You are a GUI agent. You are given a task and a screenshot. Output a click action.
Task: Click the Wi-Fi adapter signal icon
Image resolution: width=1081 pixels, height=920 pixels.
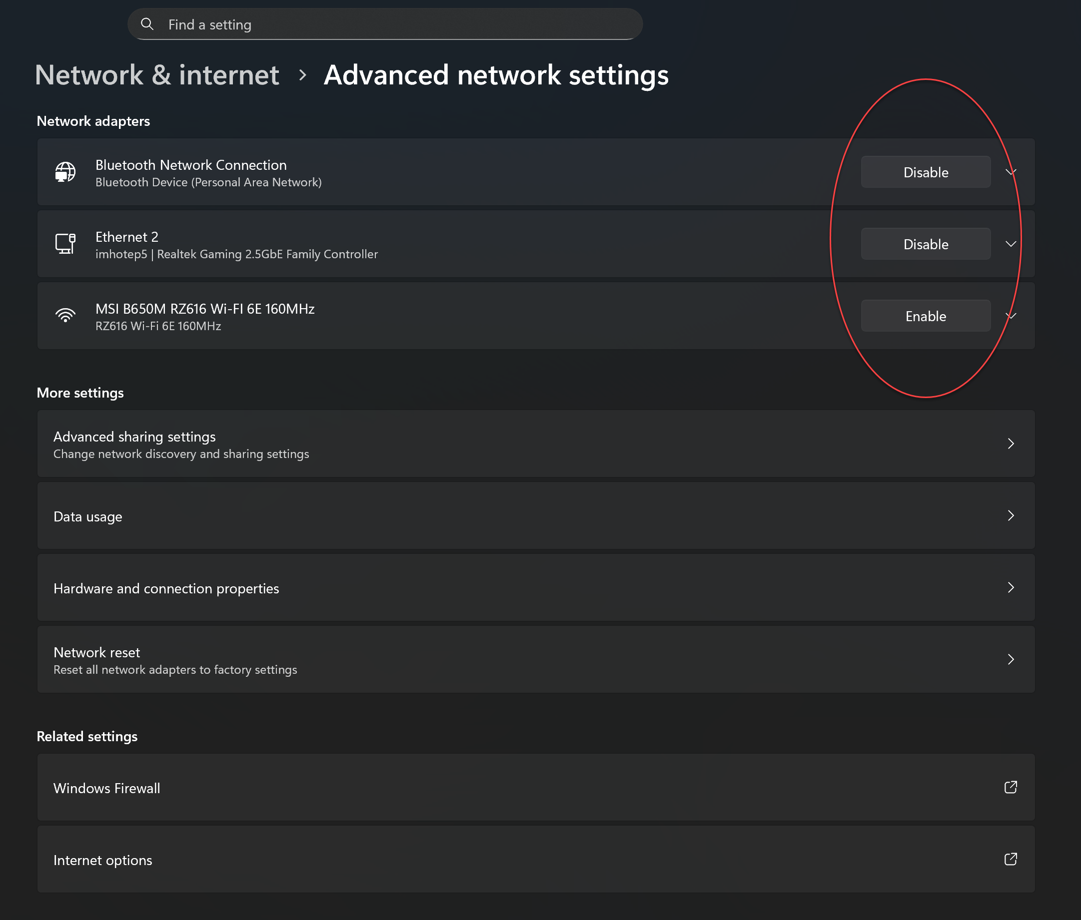coord(65,315)
